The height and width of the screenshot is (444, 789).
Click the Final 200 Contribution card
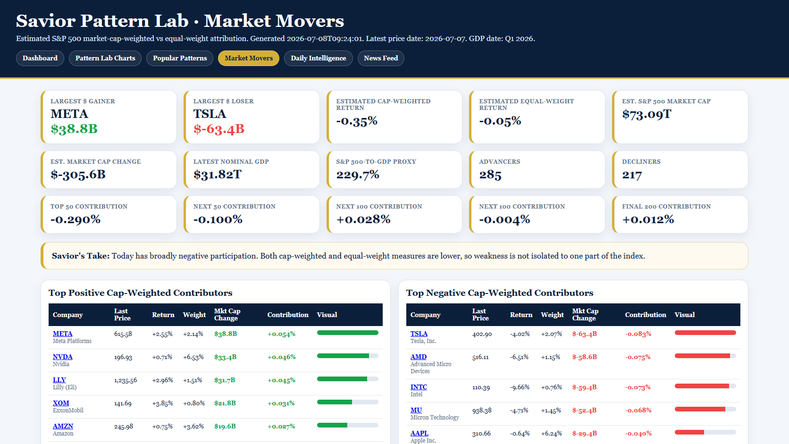pyautogui.click(x=680, y=215)
